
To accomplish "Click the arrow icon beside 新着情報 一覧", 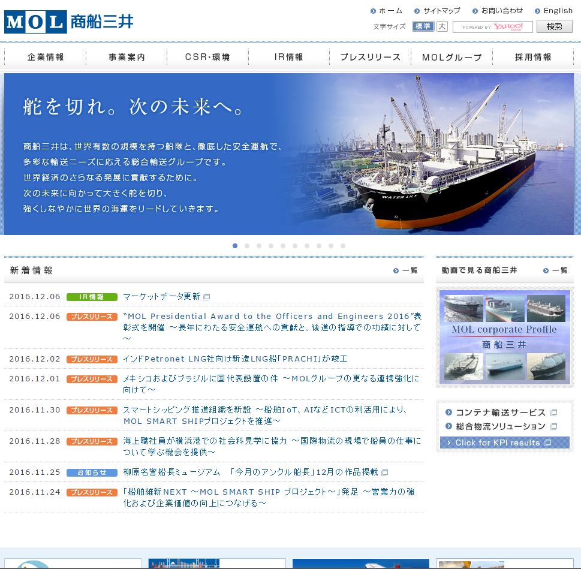I will click(x=396, y=271).
